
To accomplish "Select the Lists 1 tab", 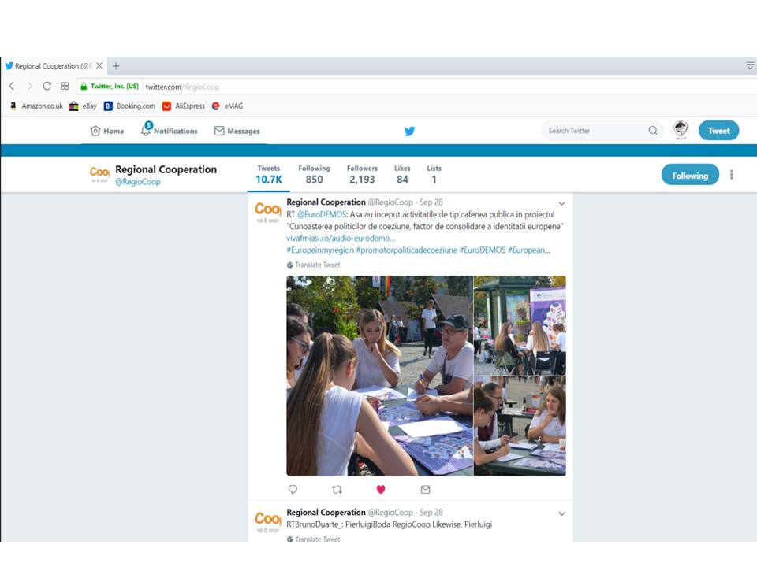I will (x=434, y=175).
